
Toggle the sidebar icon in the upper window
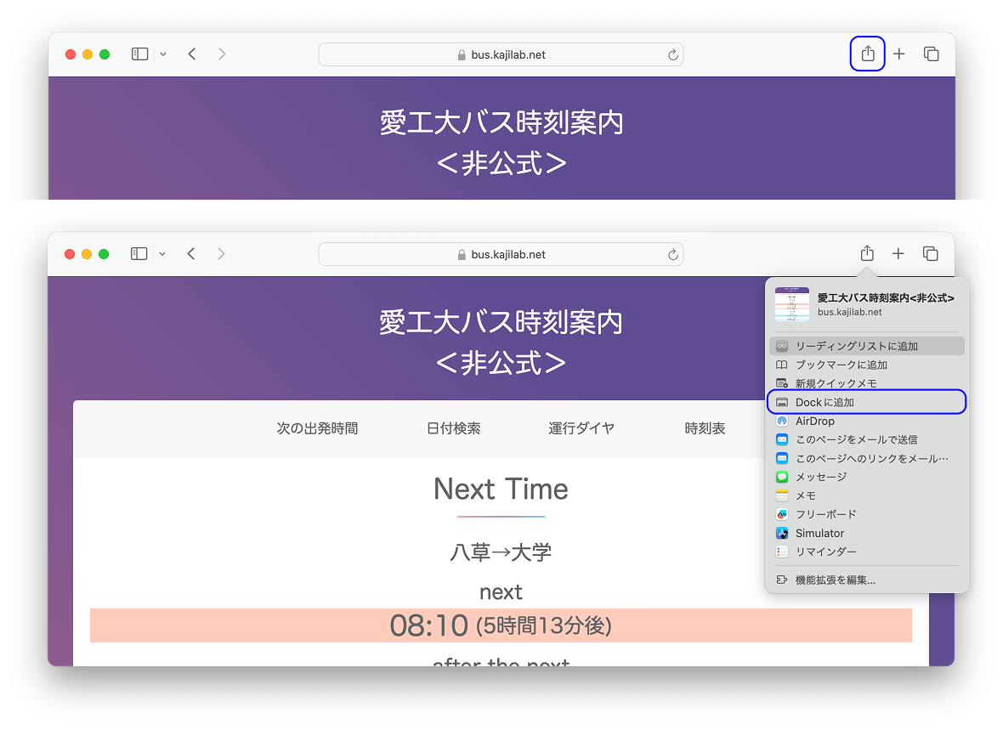140,54
